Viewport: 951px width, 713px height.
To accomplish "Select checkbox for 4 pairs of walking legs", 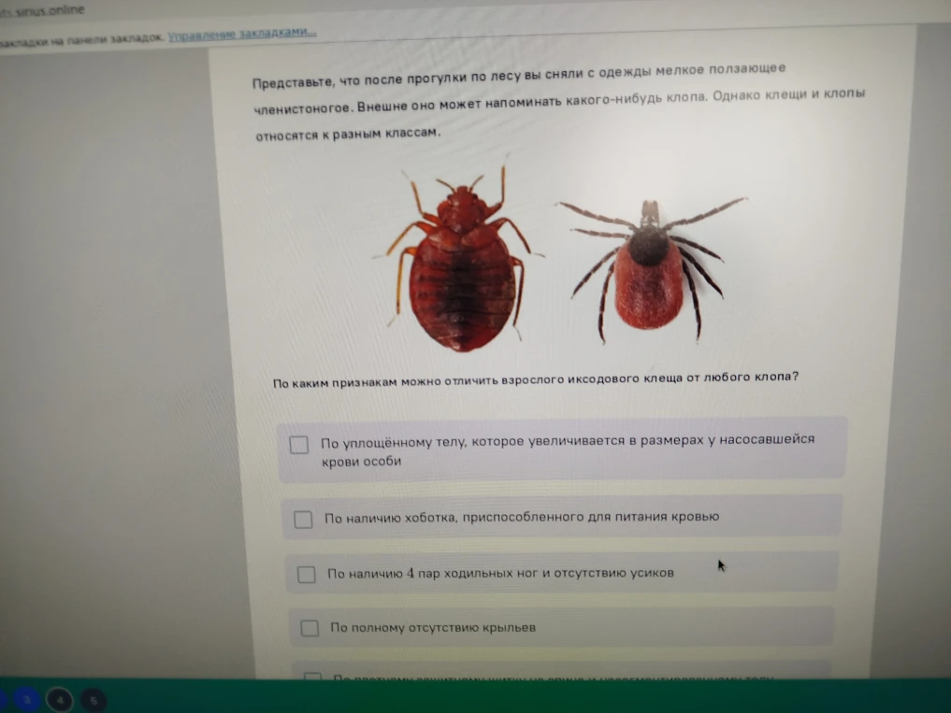I will pyautogui.click(x=307, y=574).
